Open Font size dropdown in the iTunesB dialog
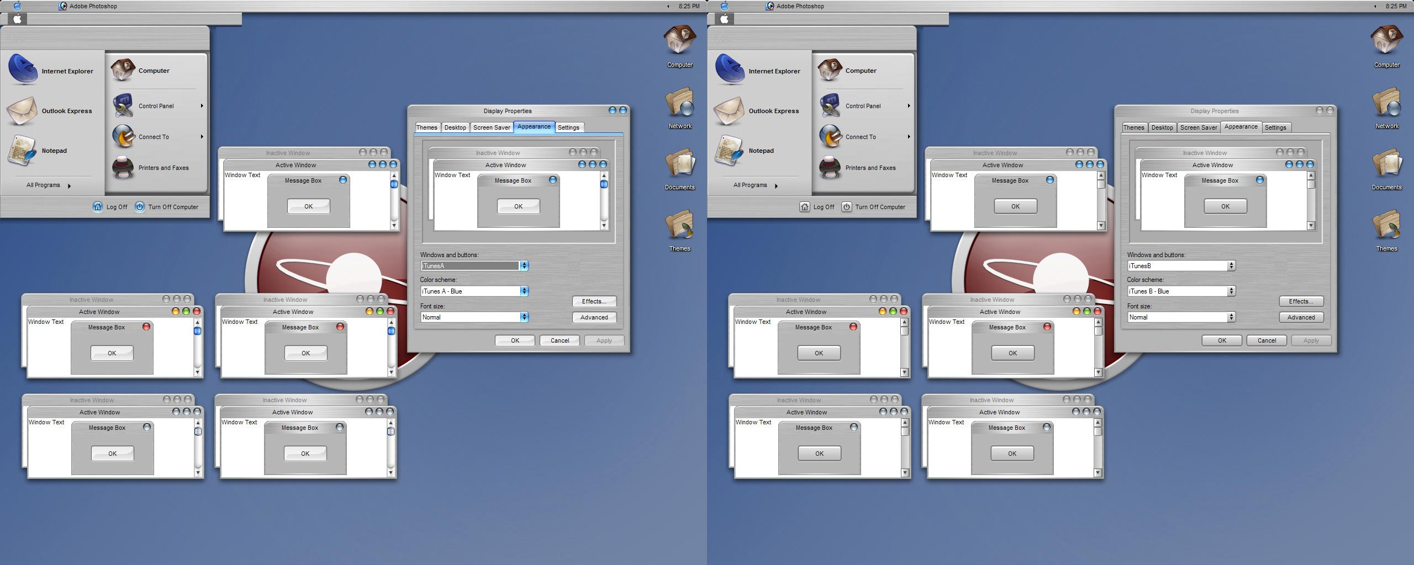 (1181, 317)
